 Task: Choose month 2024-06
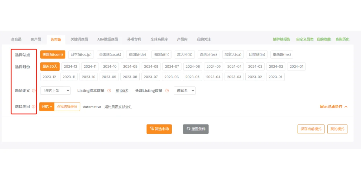[x=193, y=66]
